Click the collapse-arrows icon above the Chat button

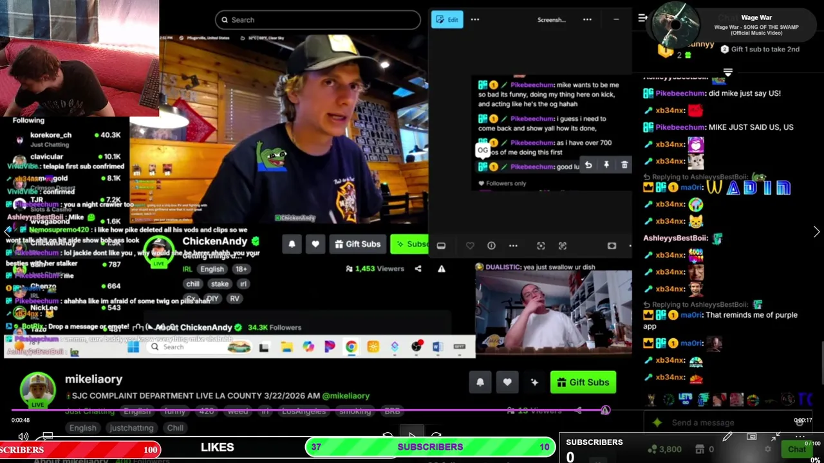pyautogui.click(x=775, y=437)
